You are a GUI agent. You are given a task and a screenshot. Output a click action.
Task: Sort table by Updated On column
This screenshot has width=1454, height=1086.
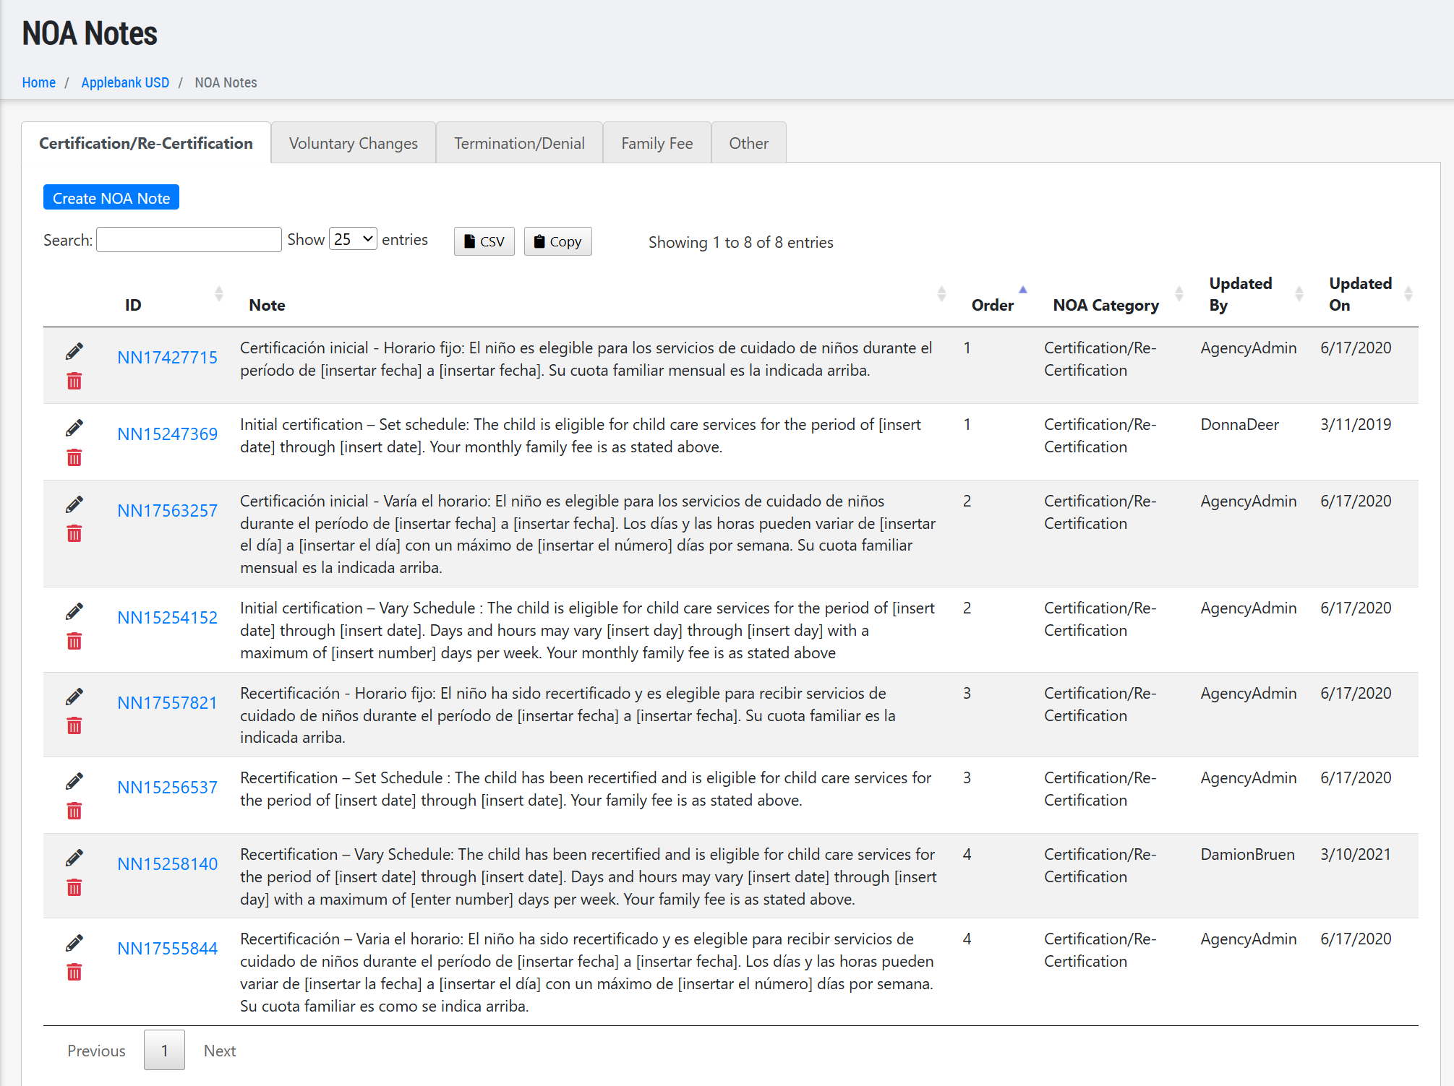coord(1359,294)
